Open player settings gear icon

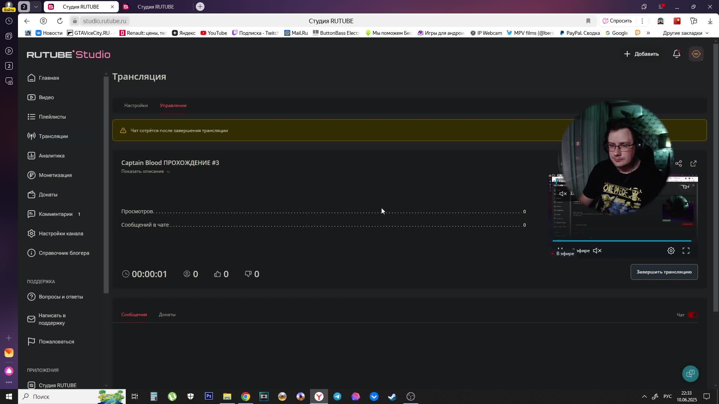[671, 251]
